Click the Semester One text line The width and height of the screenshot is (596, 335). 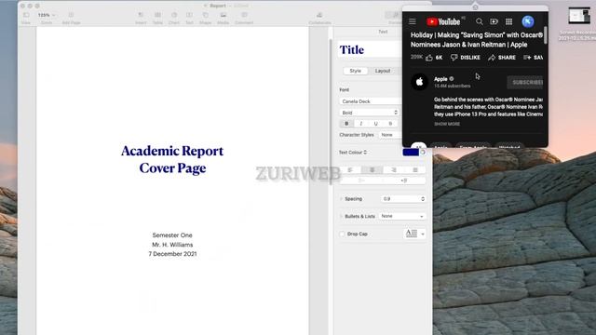[x=172, y=235]
